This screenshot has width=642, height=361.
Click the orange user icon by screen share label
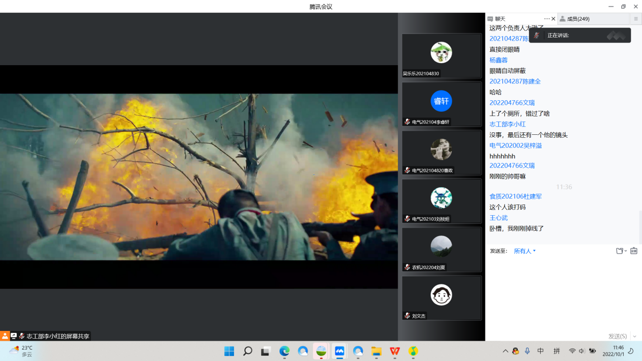tap(5, 336)
